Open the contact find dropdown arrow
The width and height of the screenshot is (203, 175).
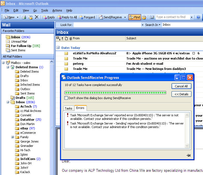click(x=191, y=17)
